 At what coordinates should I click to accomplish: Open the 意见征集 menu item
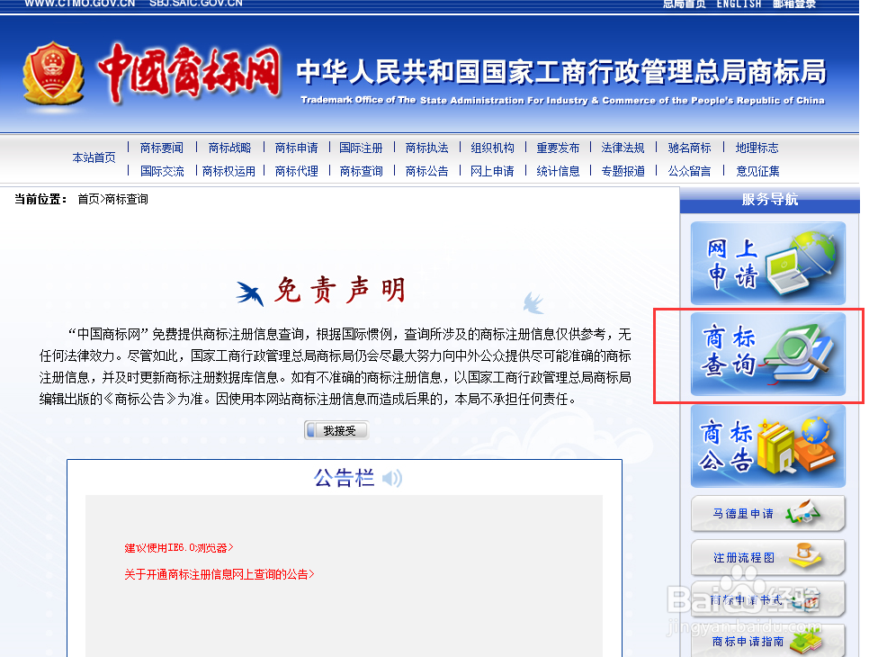(757, 171)
